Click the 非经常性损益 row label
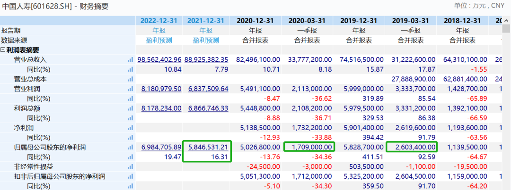 (x=34, y=167)
